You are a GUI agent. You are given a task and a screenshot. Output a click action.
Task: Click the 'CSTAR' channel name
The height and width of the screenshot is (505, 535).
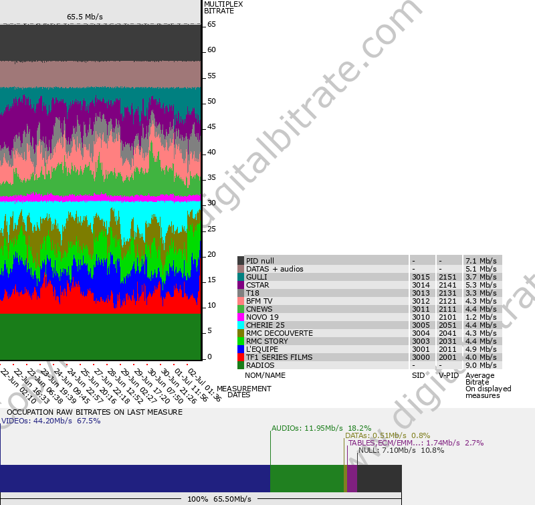pos(257,285)
